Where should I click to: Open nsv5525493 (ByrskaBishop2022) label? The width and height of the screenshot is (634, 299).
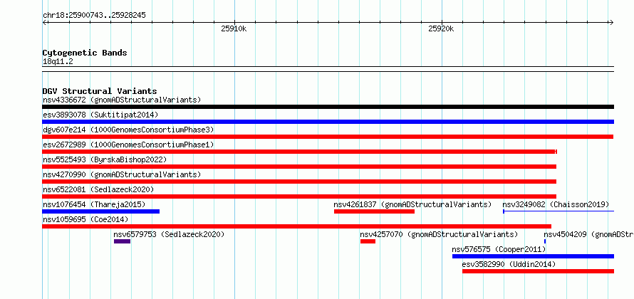[x=105, y=159]
